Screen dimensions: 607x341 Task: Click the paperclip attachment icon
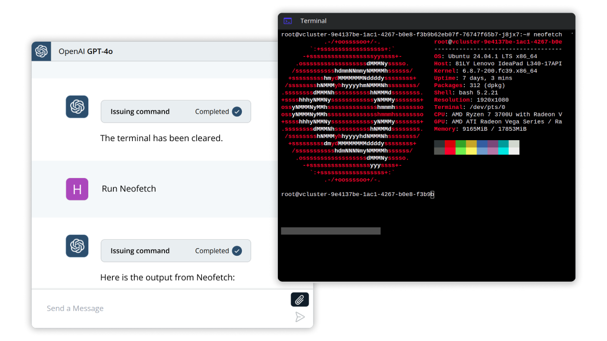[300, 299]
